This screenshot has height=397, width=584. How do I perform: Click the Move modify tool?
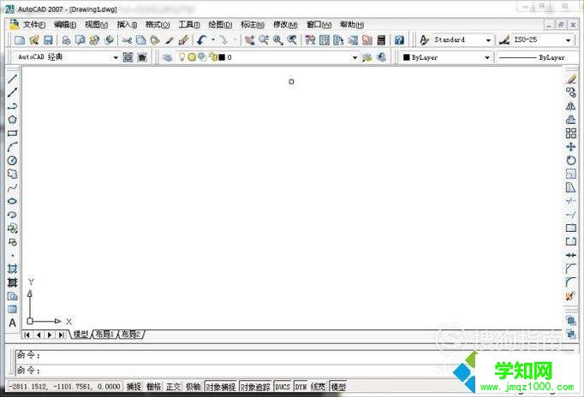point(571,146)
